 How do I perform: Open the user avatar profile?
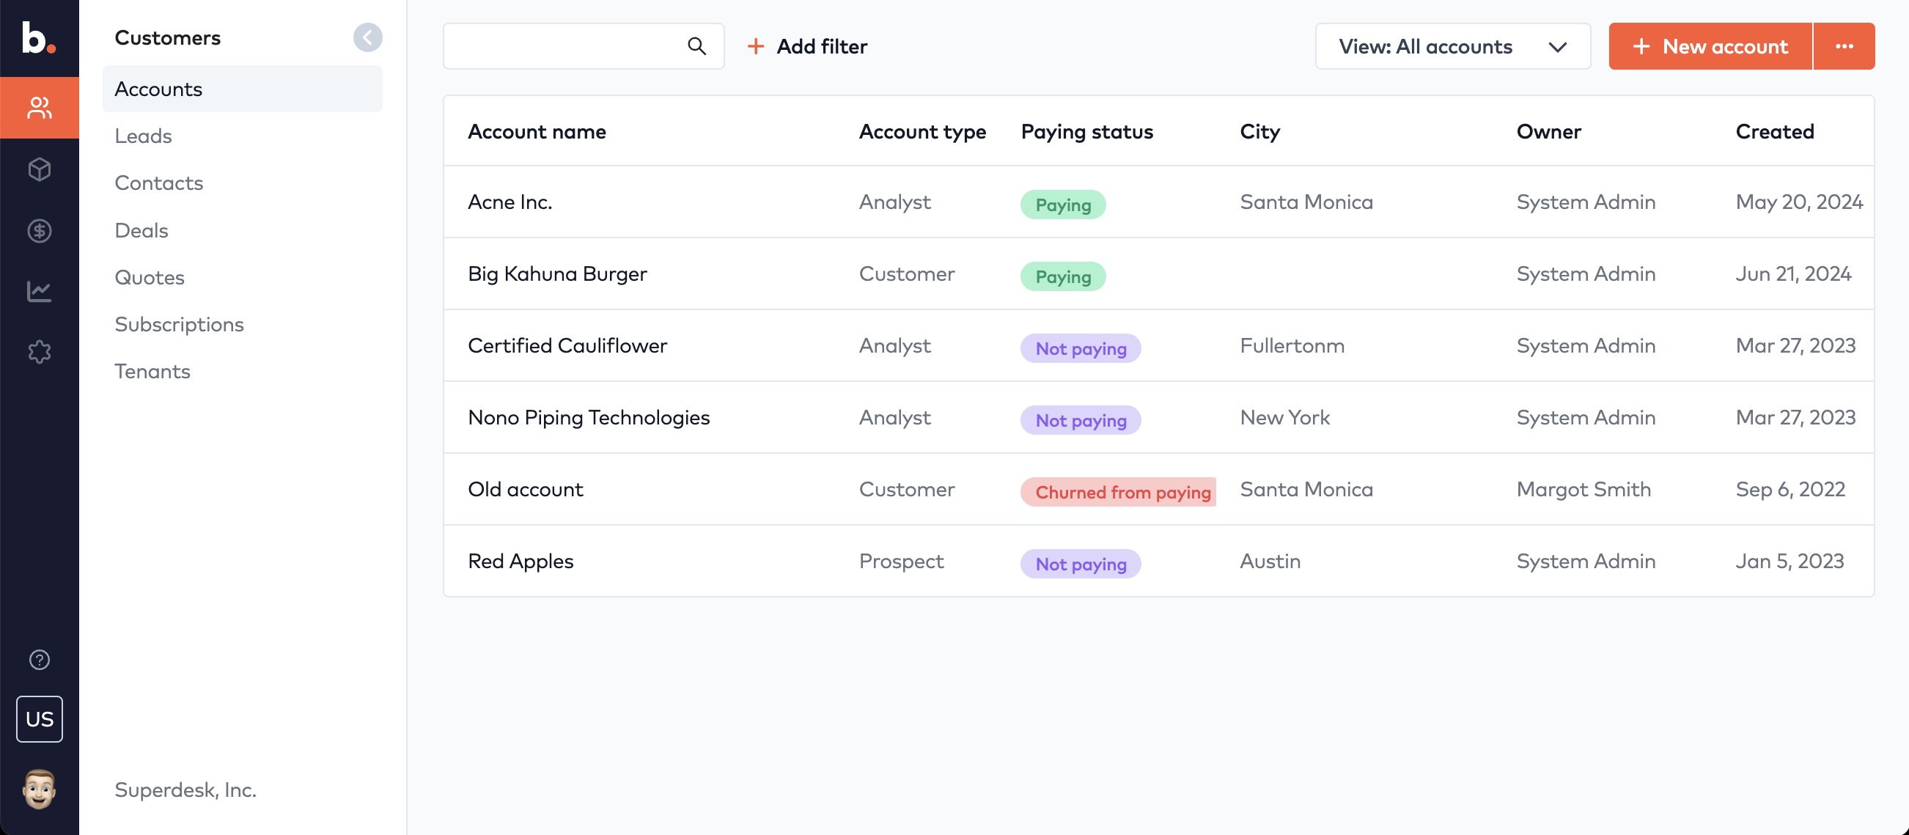40,788
